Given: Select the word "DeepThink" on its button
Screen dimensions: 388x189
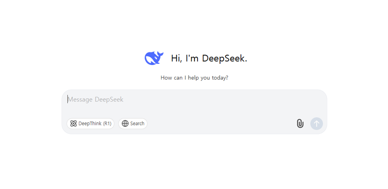Looking at the screenshot, I should click(90, 124).
